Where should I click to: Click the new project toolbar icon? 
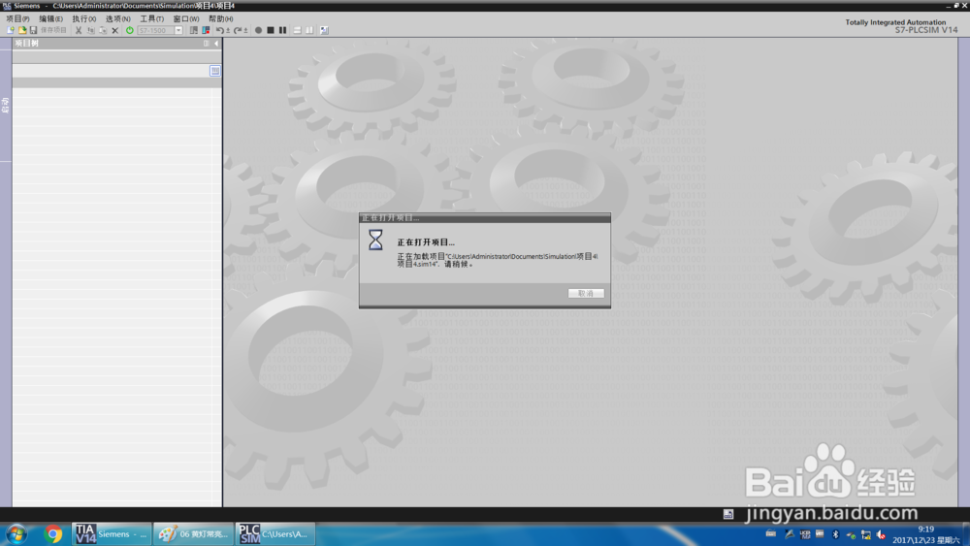point(11,30)
